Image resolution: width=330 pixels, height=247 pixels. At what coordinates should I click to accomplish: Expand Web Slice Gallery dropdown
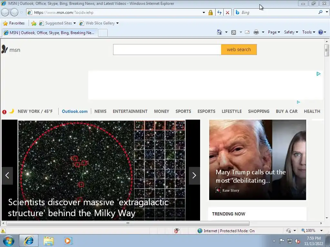tap(117, 23)
